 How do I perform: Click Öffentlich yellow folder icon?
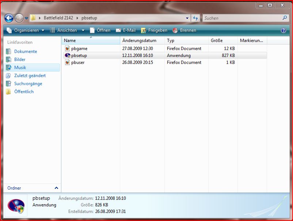[8, 92]
